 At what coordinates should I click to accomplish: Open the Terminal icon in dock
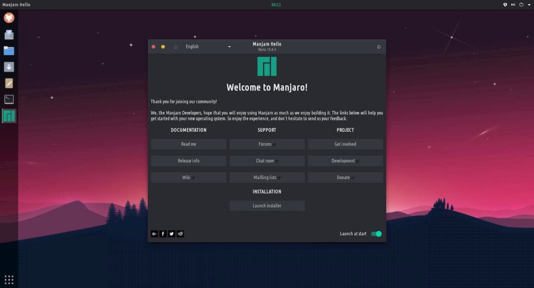tap(9, 99)
